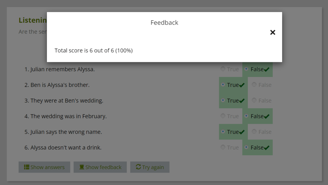This screenshot has height=185, width=328.
Task: Choose True for Ben is Alyssa's brother
Action: (223, 85)
